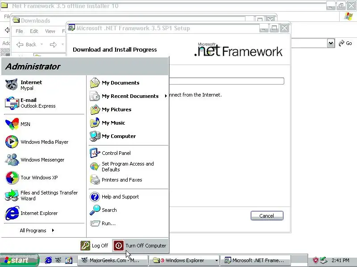Click Back arrow in rear Net Framework window

pyautogui.click(x=7, y=30)
